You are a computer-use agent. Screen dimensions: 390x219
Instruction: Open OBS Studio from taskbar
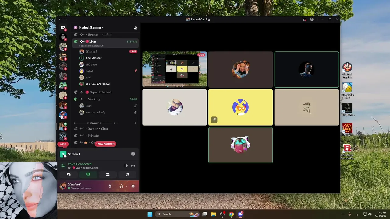(222, 214)
